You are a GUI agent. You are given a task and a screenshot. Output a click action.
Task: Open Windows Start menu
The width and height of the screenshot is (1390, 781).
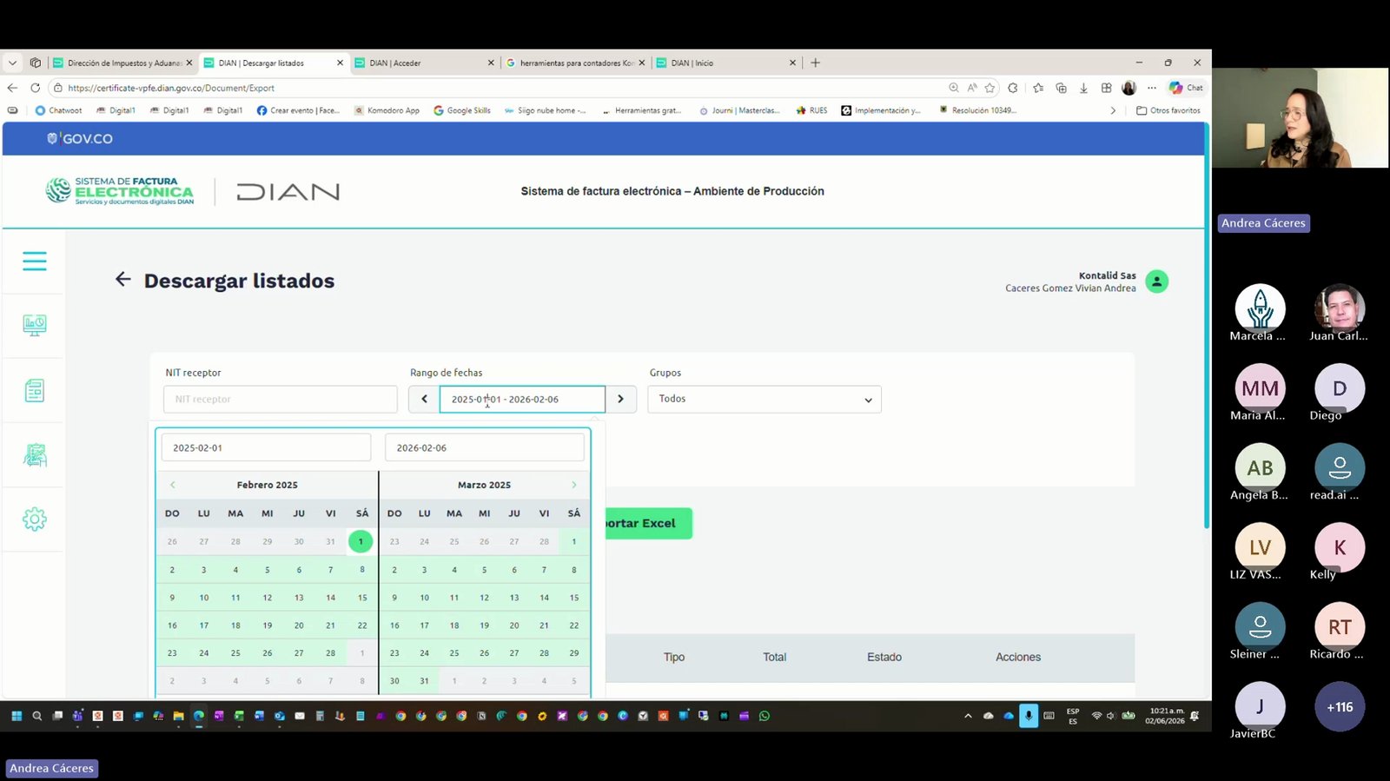[x=17, y=716]
